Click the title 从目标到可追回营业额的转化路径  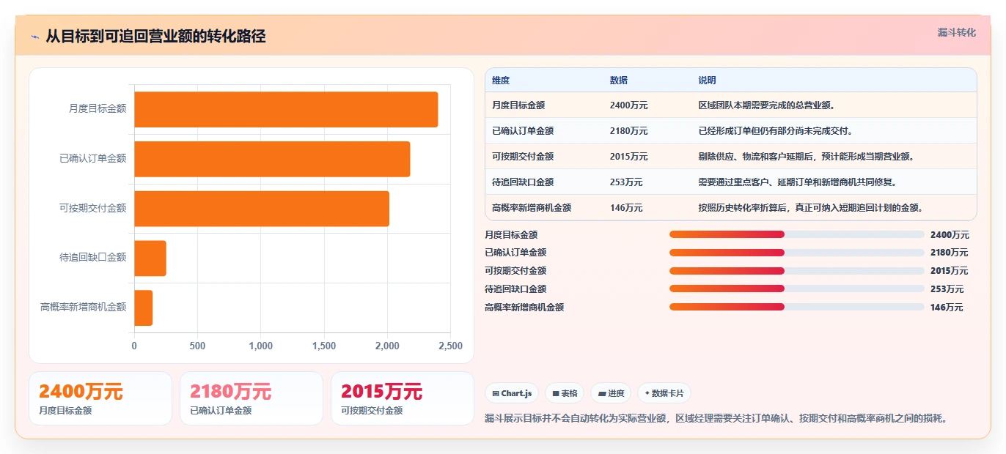point(155,37)
